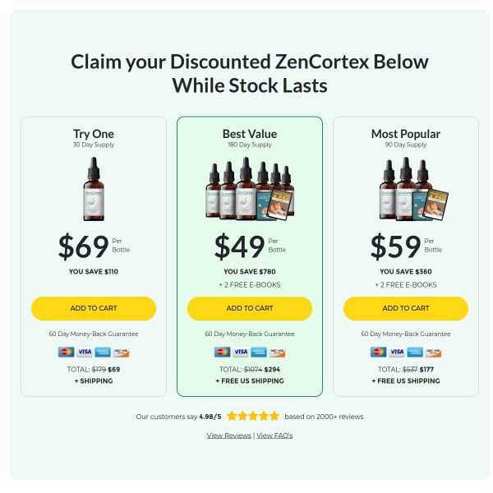
Task: Click the Discover icon in Best Value
Action: (277, 352)
